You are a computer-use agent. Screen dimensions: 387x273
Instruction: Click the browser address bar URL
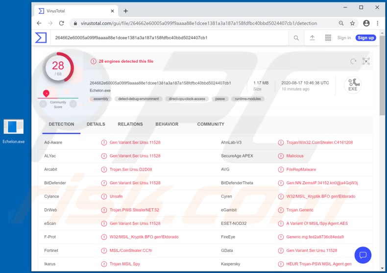pyautogui.click(x=199, y=23)
